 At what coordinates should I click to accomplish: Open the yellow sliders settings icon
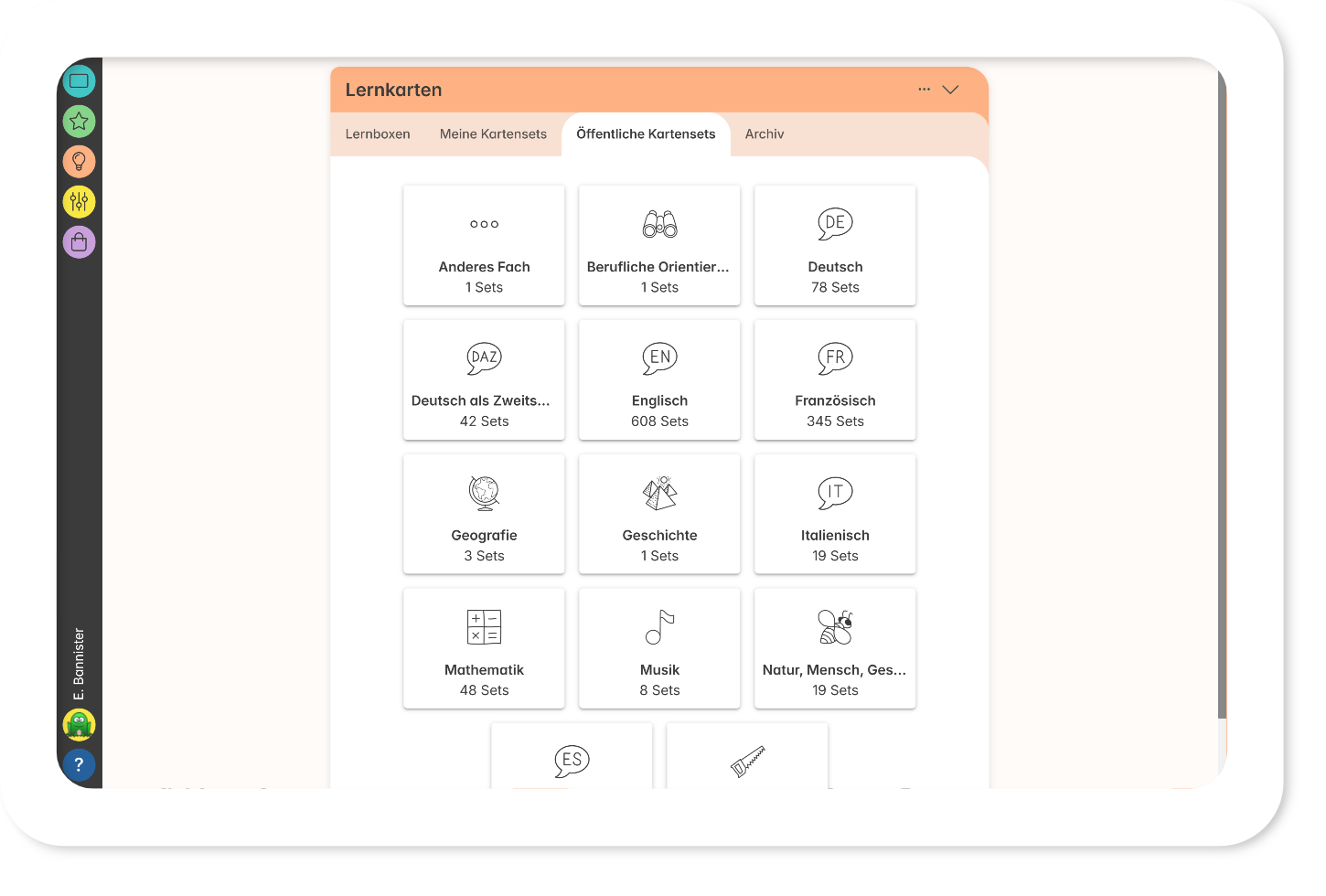(x=80, y=201)
